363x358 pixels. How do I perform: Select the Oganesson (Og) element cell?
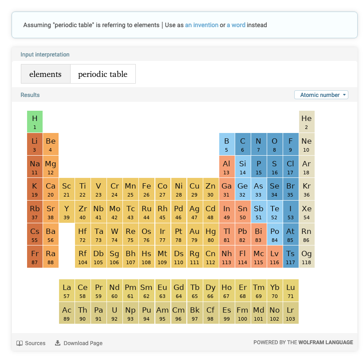(x=306, y=257)
